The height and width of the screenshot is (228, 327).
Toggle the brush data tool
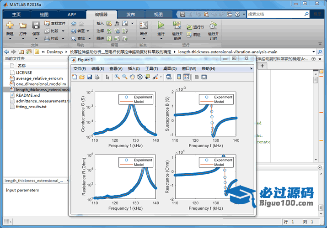pyautogui.click(x=155, y=77)
